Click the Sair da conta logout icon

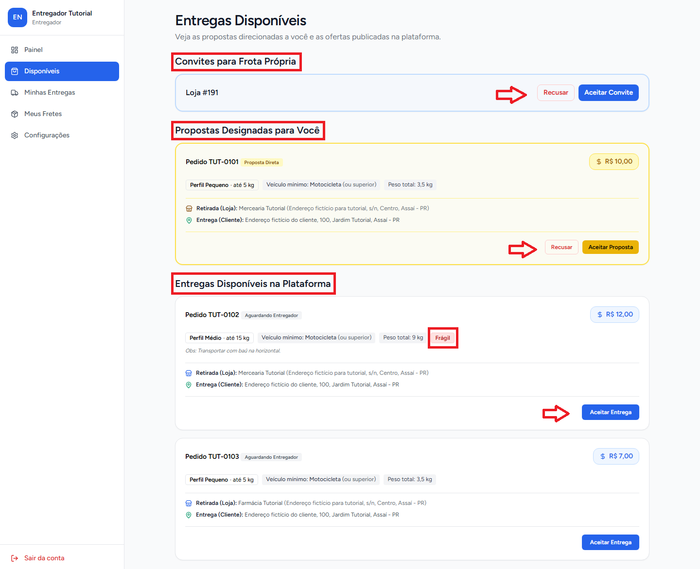[x=15, y=558]
